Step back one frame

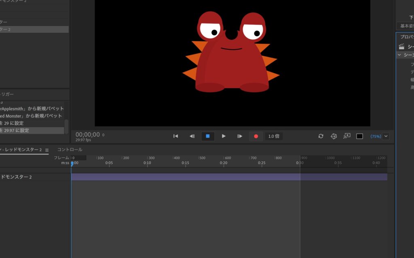192,136
